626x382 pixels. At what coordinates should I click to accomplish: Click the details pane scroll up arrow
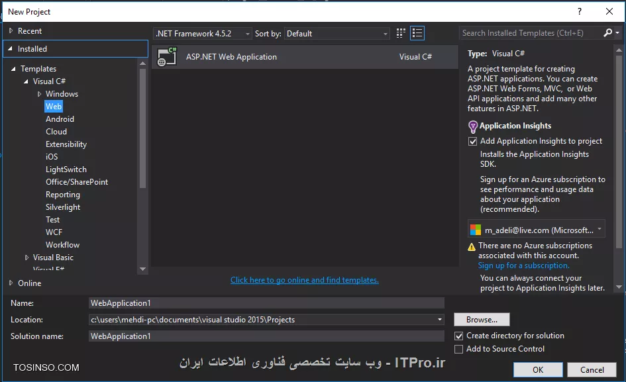pos(619,50)
